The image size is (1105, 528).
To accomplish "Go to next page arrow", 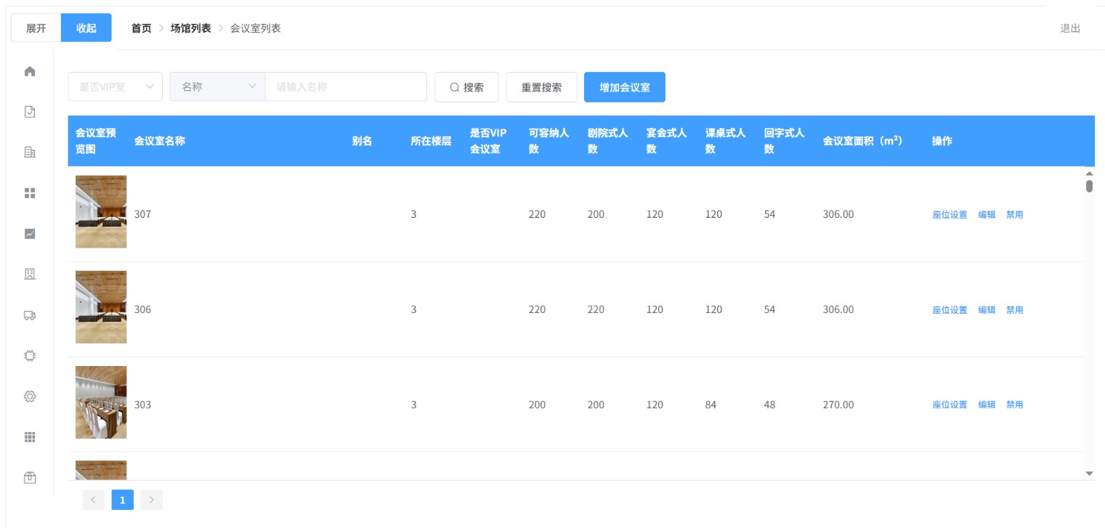I will (152, 500).
